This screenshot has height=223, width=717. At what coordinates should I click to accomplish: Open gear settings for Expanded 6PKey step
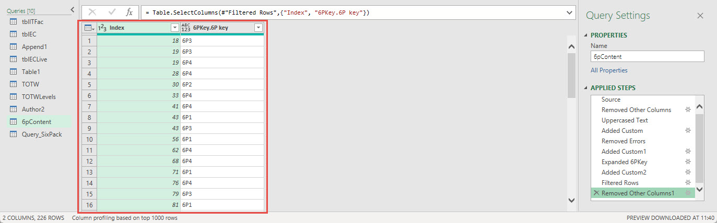pyautogui.click(x=688, y=162)
